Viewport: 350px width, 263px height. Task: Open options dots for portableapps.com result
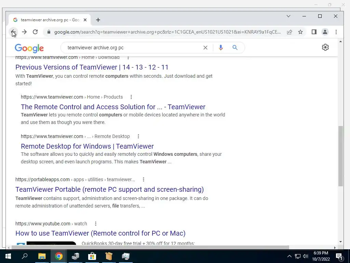pyautogui.click(x=144, y=179)
